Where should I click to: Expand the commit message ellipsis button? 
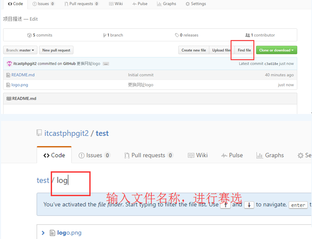(106, 64)
